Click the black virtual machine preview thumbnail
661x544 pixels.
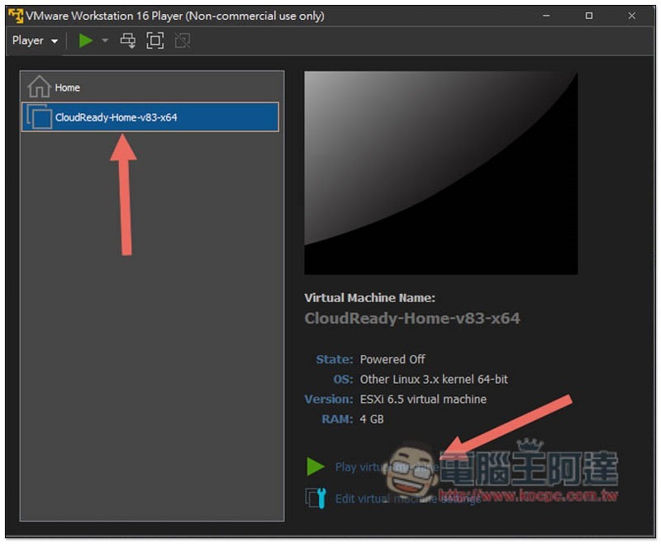point(440,173)
